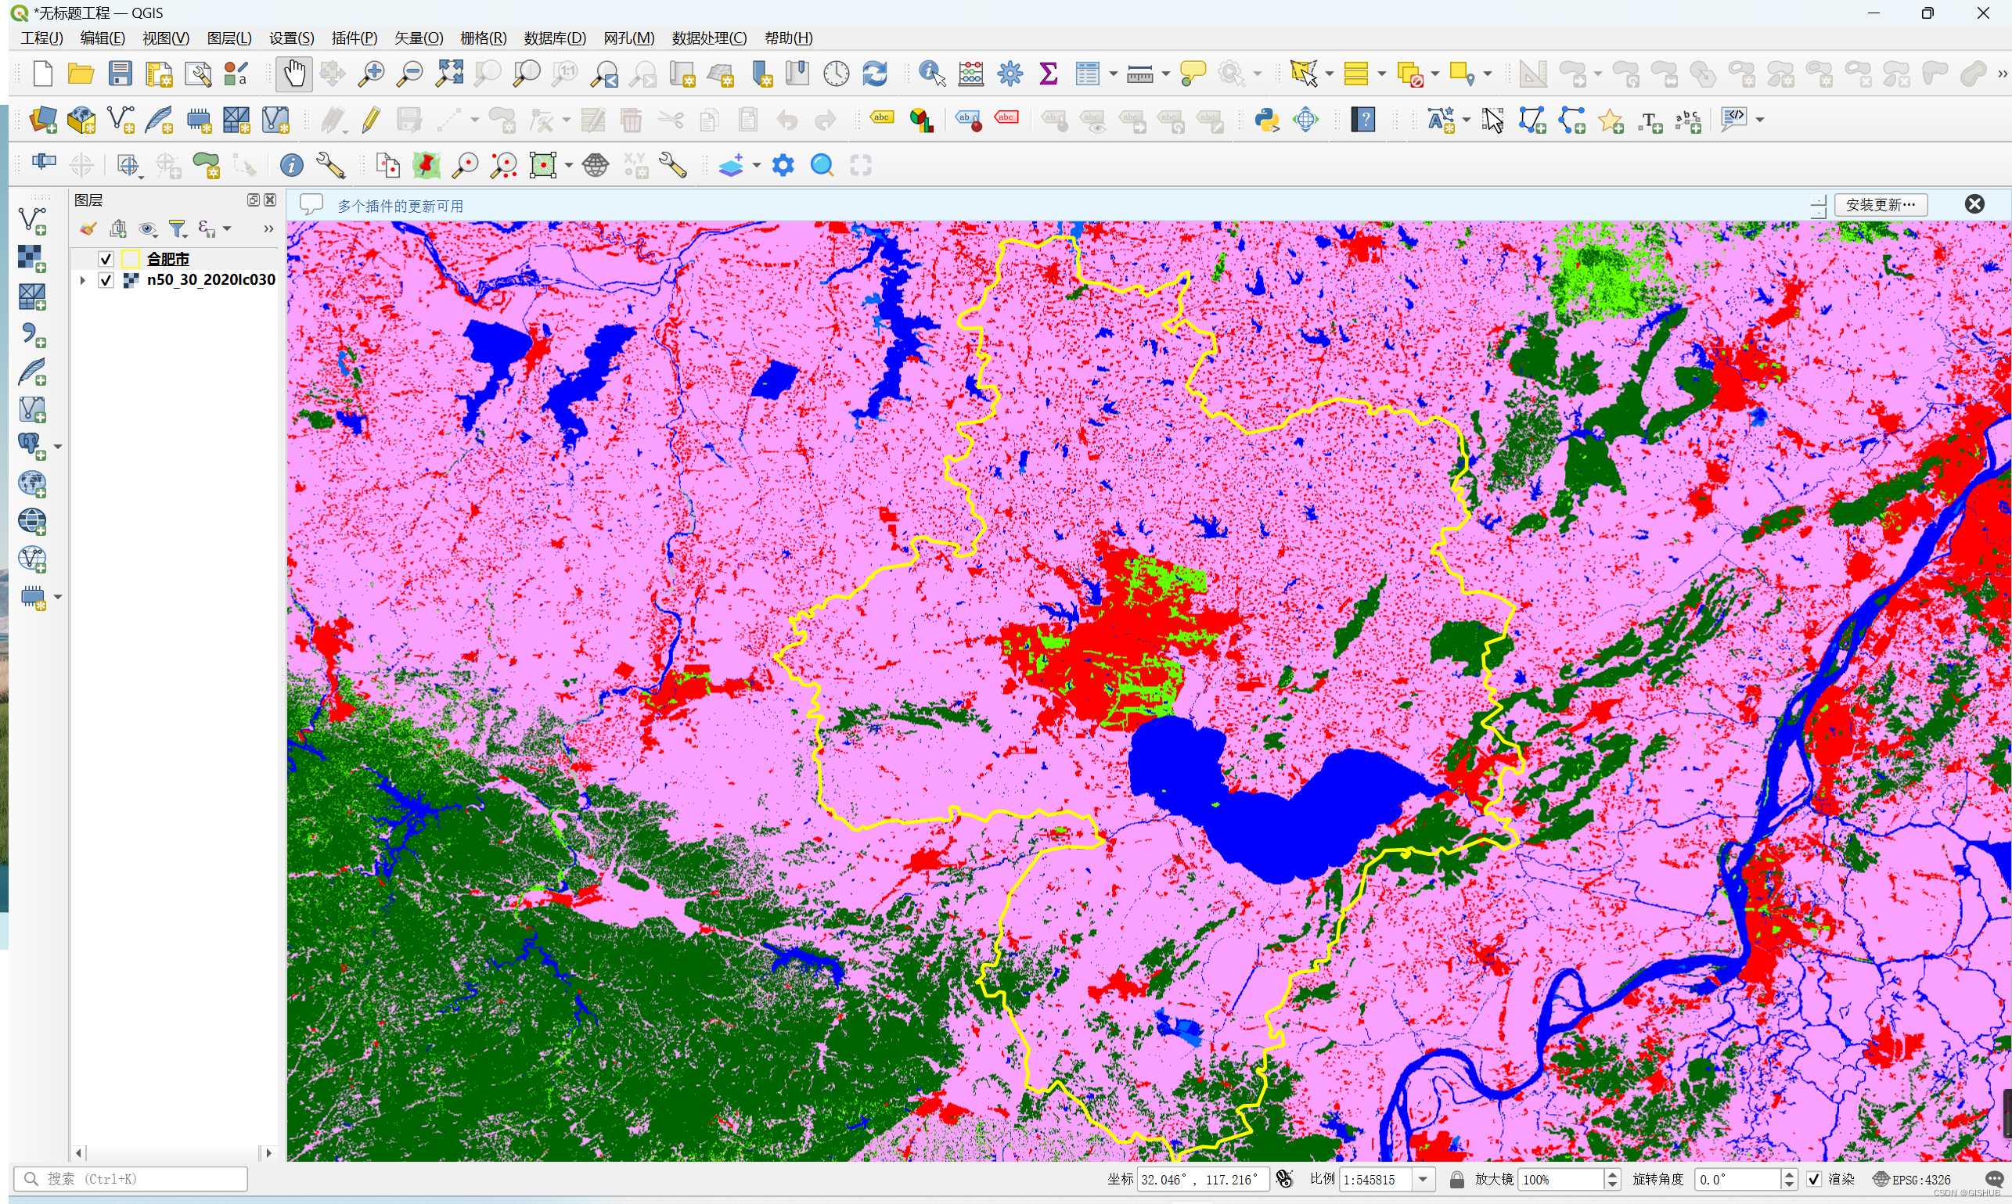Screen dimensions: 2012x1204
Task: Click the Help question mark icon
Action: pyautogui.click(x=1362, y=120)
